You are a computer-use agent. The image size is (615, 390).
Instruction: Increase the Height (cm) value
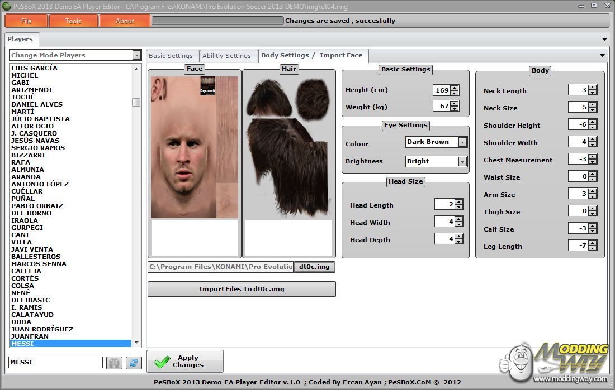[455, 88]
